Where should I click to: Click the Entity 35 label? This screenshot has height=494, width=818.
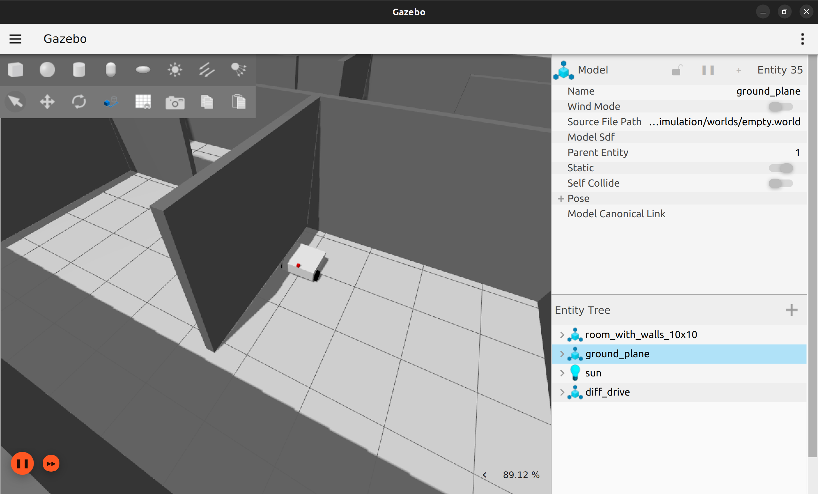point(780,70)
